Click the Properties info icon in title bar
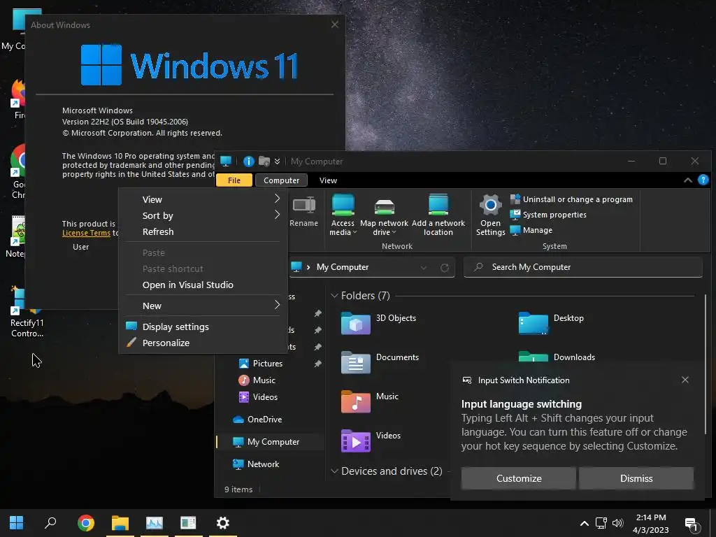 [x=248, y=162]
